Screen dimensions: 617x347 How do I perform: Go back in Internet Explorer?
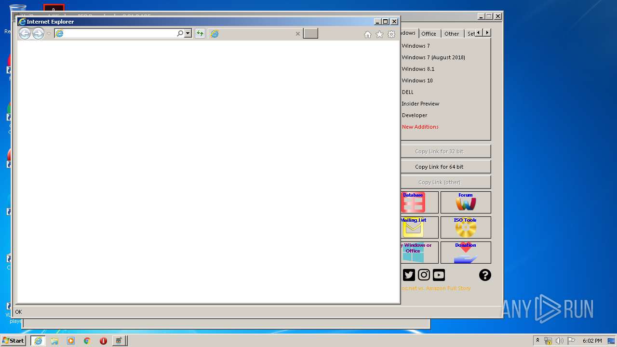(25, 33)
